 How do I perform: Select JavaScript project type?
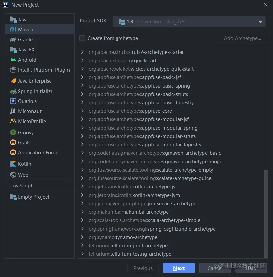[21, 186]
